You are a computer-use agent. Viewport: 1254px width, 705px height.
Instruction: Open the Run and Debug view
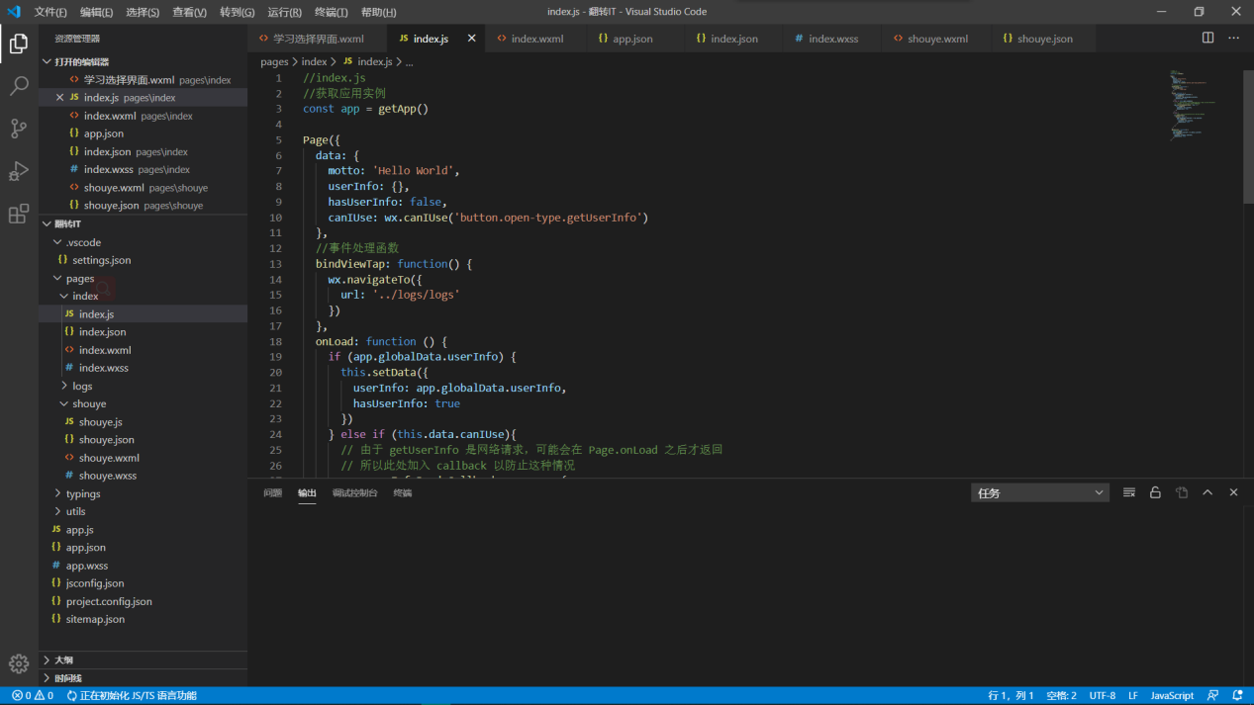[x=19, y=171]
